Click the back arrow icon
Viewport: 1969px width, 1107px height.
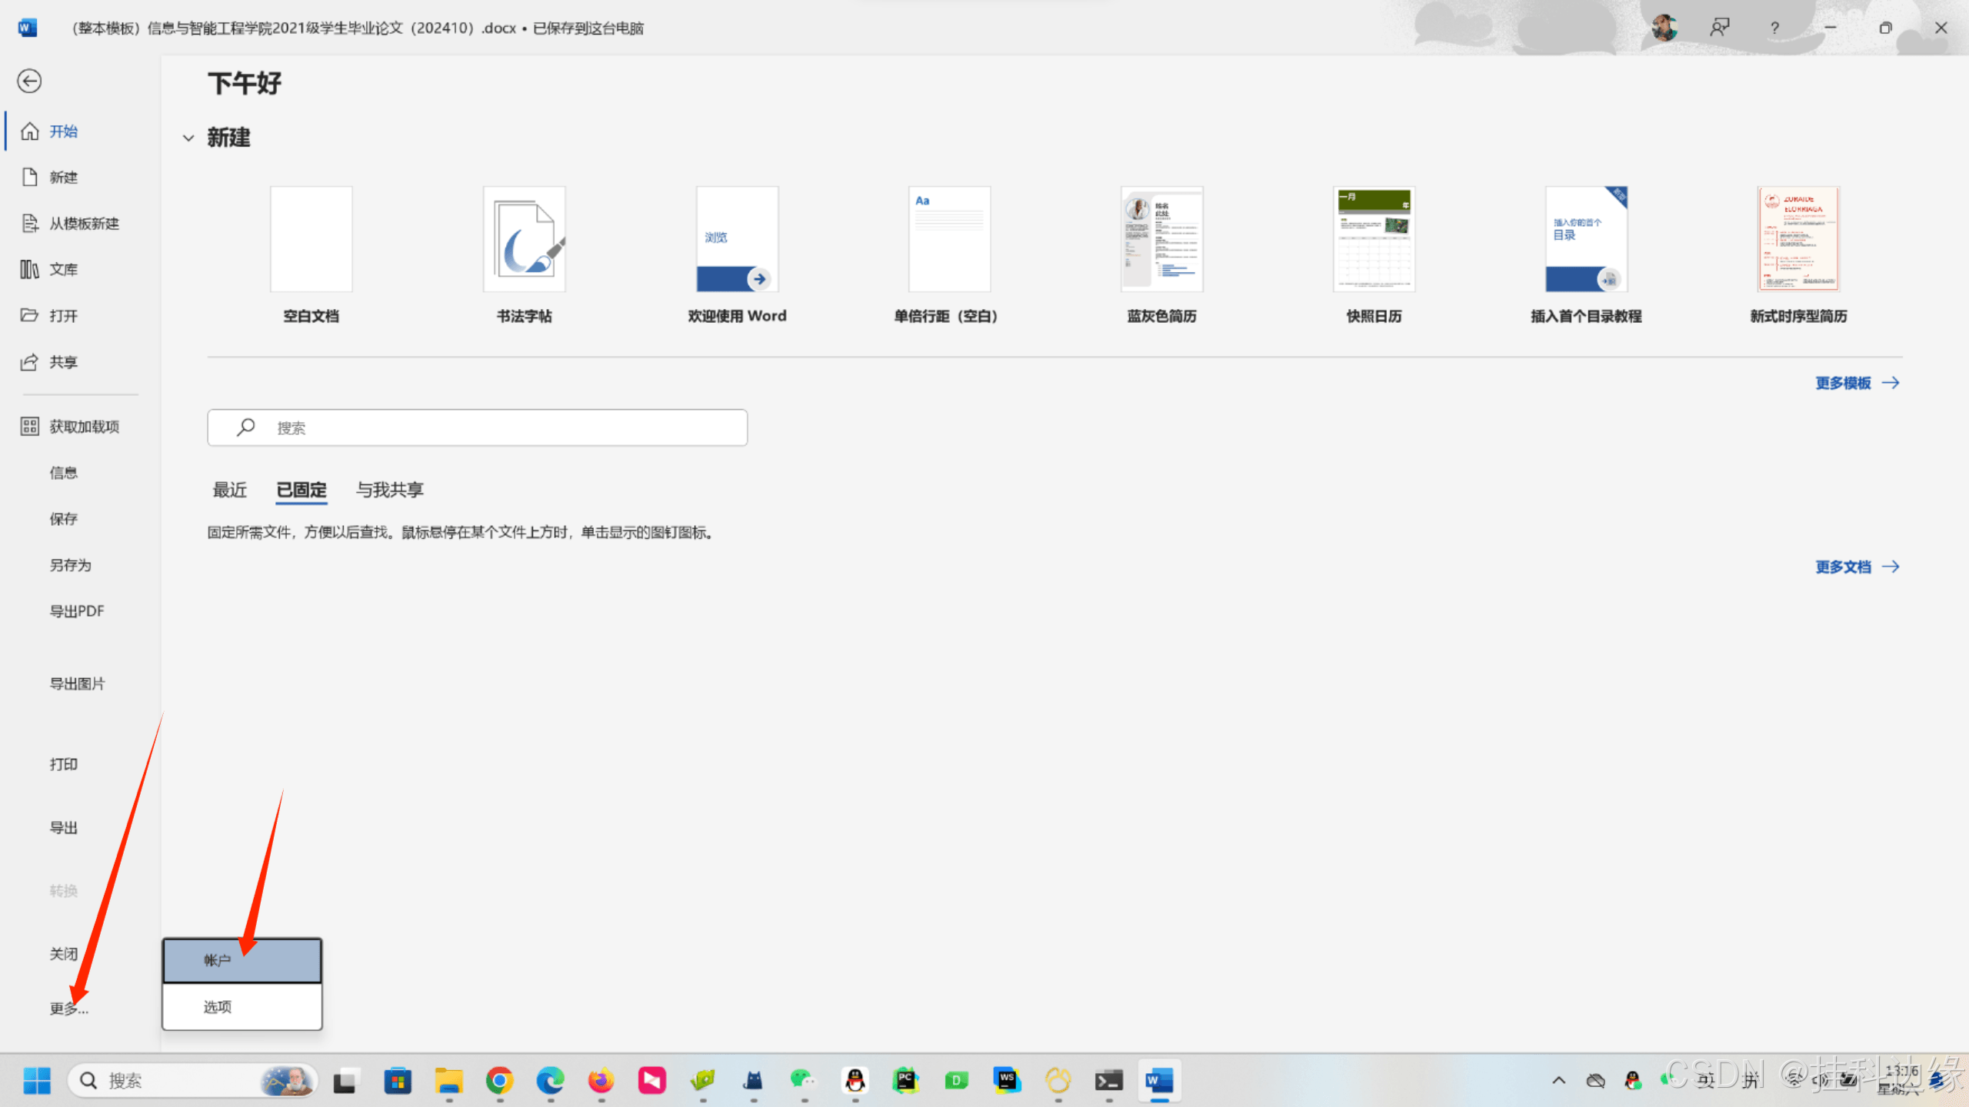point(29,81)
